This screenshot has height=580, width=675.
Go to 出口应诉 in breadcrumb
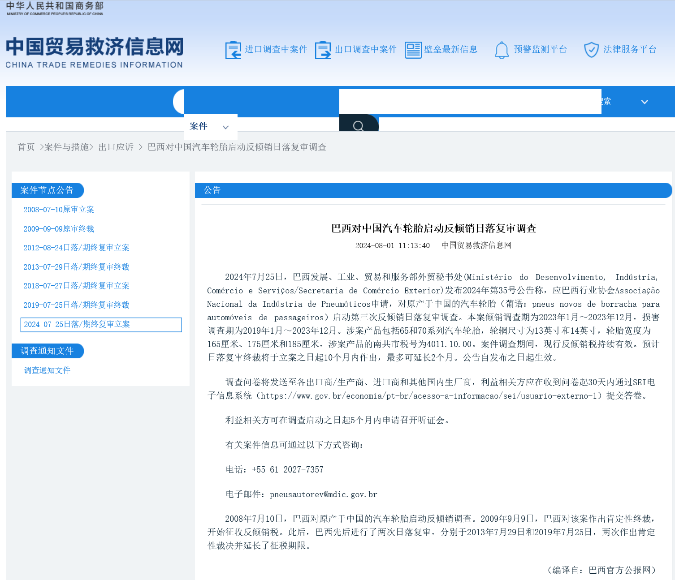coord(116,147)
